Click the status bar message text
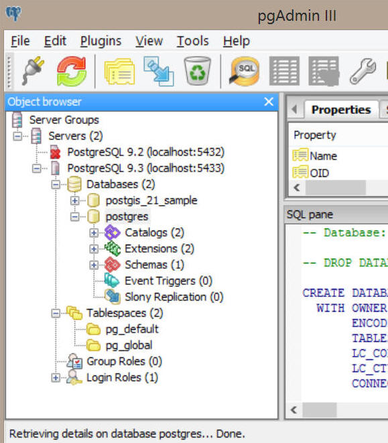The width and height of the screenshot is (388, 443). 127,434
